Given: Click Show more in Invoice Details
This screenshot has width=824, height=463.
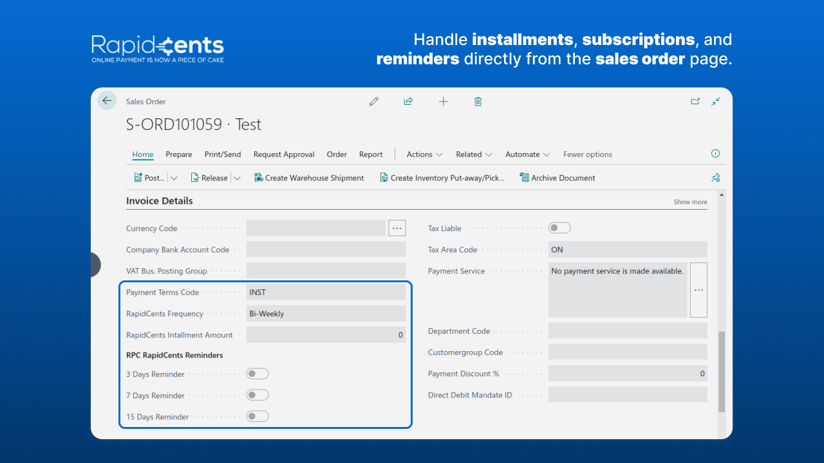Looking at the screenshot, I should click(x=690, y=202).
